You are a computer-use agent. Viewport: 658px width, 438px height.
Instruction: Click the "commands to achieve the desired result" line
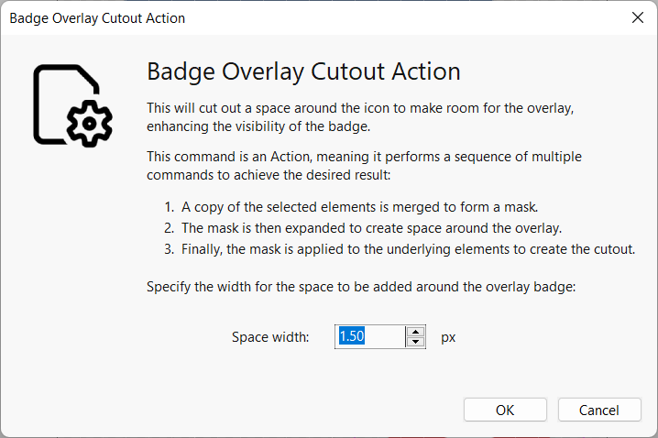258,174
